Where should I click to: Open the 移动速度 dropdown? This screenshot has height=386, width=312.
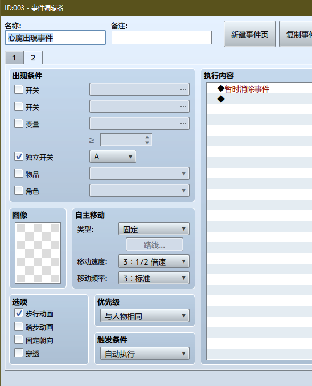[x=154, y=261]
